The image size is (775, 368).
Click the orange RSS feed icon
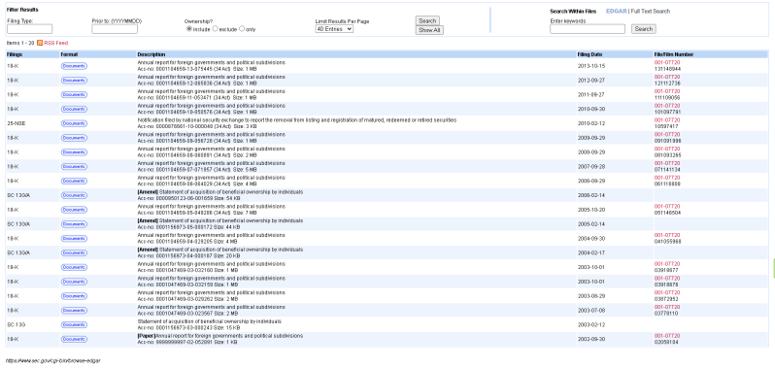(x=40, y=43)
